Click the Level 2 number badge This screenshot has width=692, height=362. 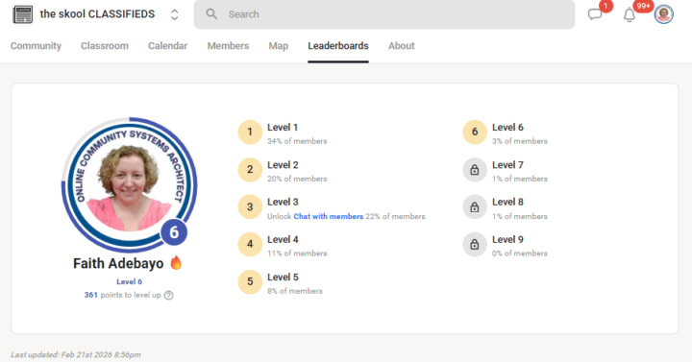250,170
